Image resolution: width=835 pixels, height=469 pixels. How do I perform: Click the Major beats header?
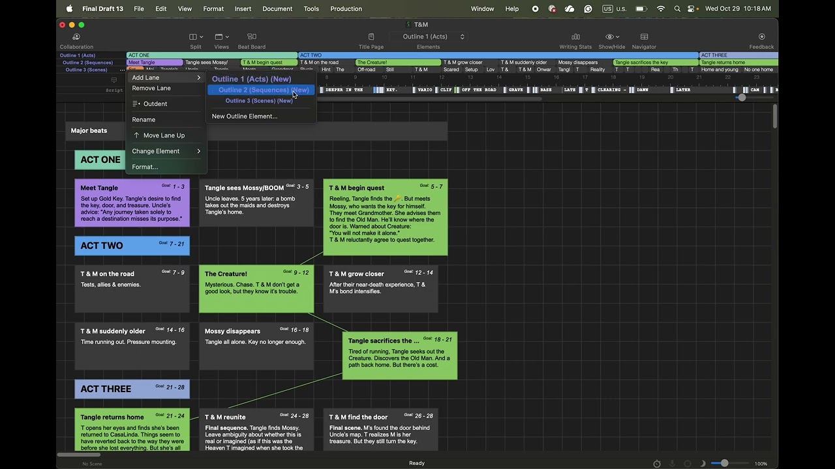click(x=89, y=131)
